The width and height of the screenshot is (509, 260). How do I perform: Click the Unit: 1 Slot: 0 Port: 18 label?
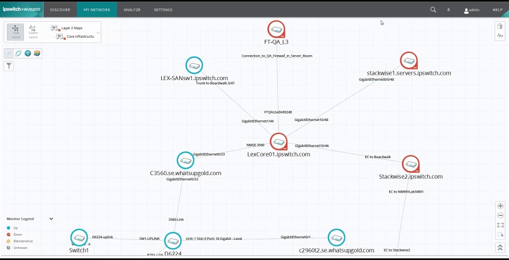coord(214,239)
